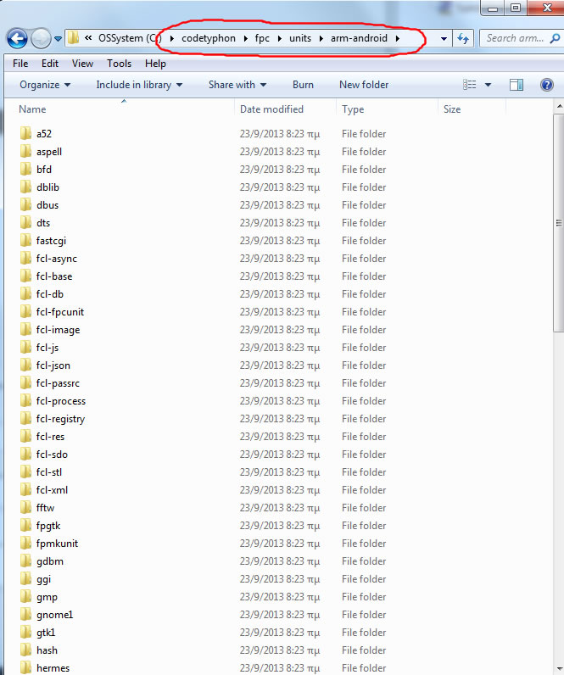Image resolution: width=564 pixels, height=675 pixels.
Task: Select the fcl-fpcunit folder icon
Action: 25,311
